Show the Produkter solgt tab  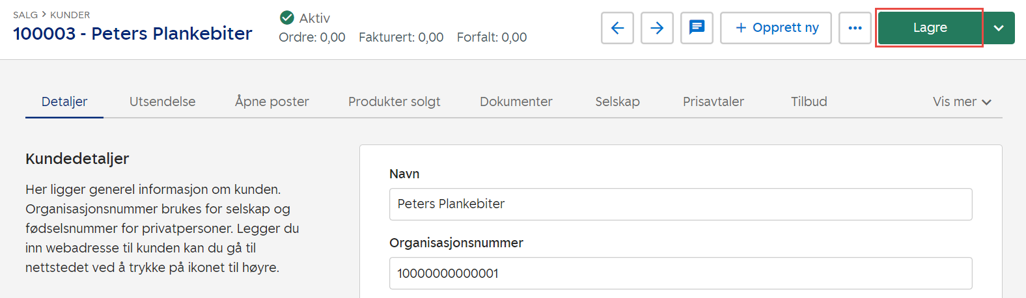point(394,102)
